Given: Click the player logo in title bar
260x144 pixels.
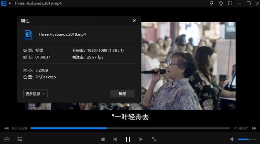Looking at the screenshot, I should (4, 3).
